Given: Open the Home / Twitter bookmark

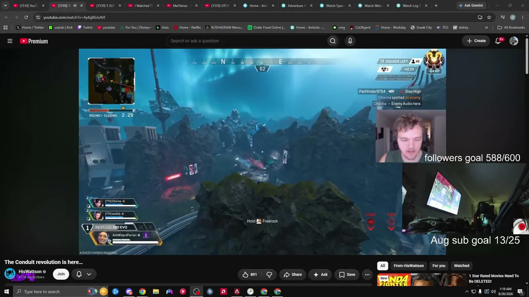Looking at the screenshot, I should point(30,28).
